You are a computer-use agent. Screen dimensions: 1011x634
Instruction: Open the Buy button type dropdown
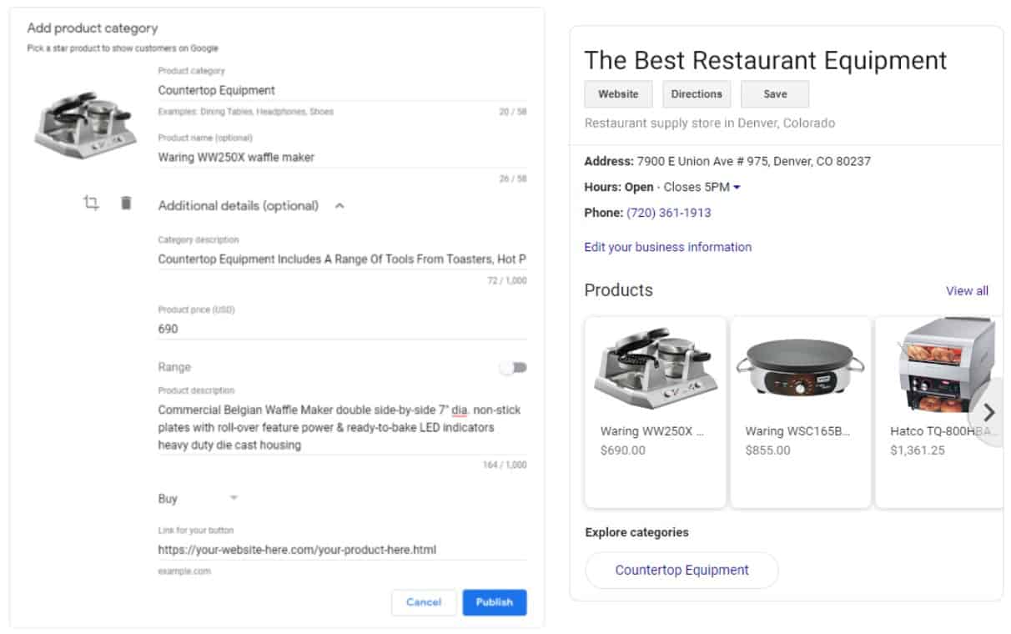point(199,498)
